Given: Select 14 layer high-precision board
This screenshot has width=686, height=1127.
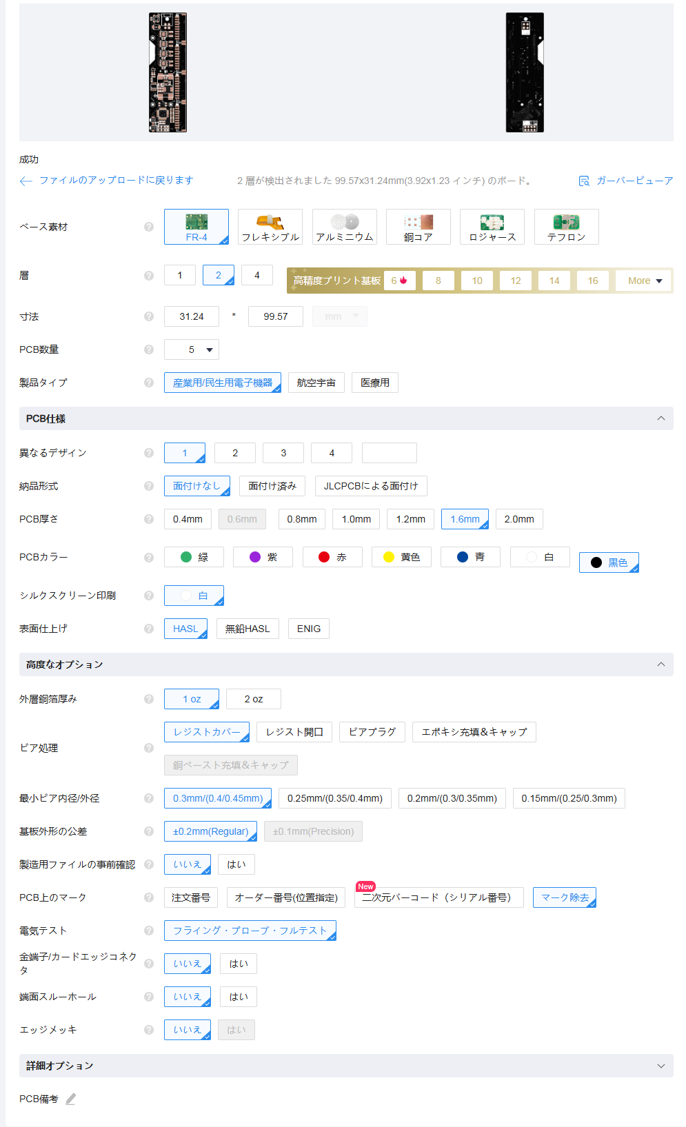Looking at the screenshot, I should (x=554, y=281).
